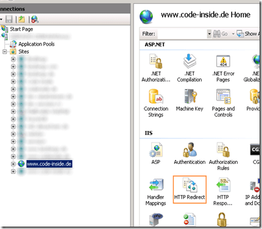Open the Filter dropdown arrow
The height and width of the screenshot is (229, 262).
(x=209, y=33)
